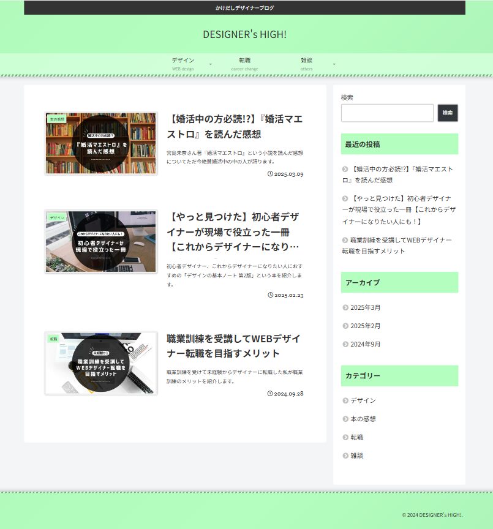Open the 婚活マエストロ post title in main list
The width and height of the screenshot is (493, 529).
click(235, 126)
